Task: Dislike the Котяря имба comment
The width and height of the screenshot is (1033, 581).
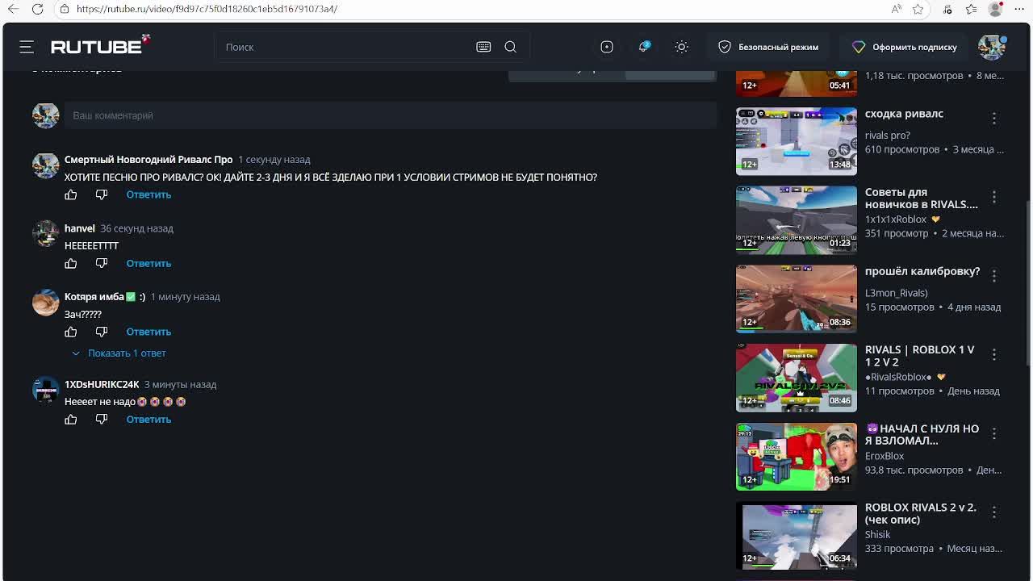Action: tap(102, 332)
